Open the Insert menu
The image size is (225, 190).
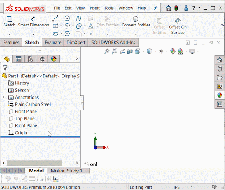coord(94,8)
